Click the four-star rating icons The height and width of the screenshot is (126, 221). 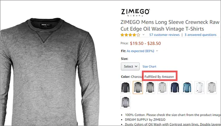pos(130,35)
